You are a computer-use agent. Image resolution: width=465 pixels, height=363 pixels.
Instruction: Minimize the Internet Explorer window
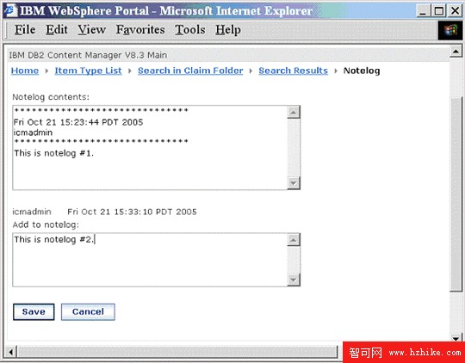(424, 11)
